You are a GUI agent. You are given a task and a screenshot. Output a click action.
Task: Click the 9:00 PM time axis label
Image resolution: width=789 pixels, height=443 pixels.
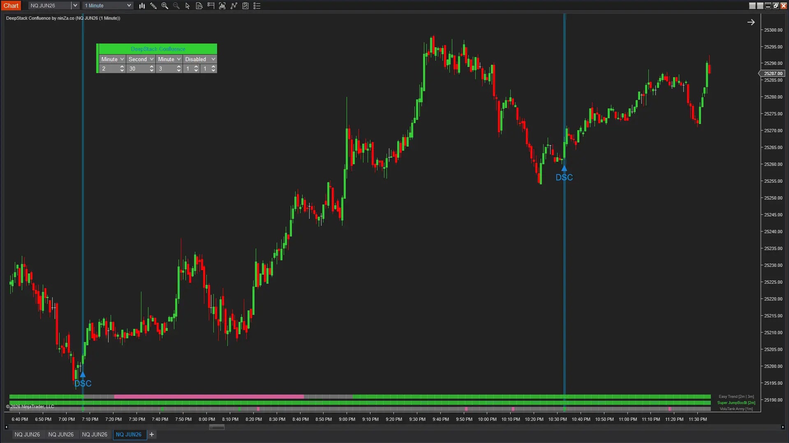[347, 419]
